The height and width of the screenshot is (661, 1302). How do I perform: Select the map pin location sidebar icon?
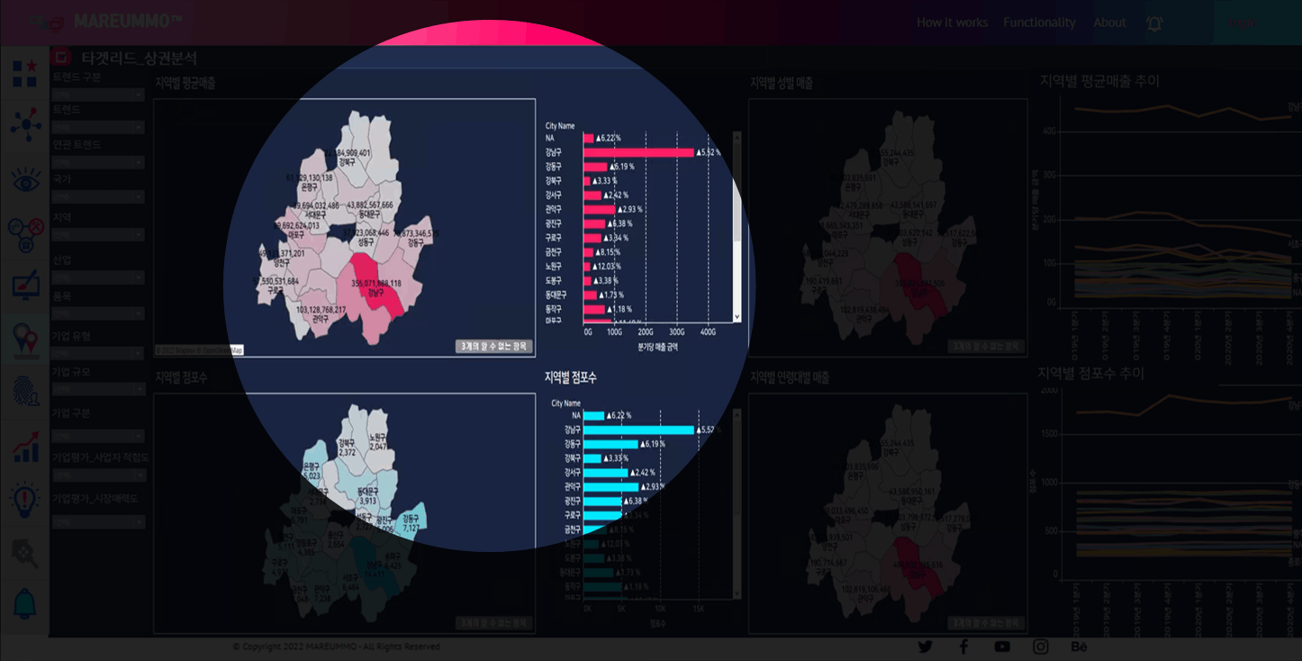pos(25,340)
